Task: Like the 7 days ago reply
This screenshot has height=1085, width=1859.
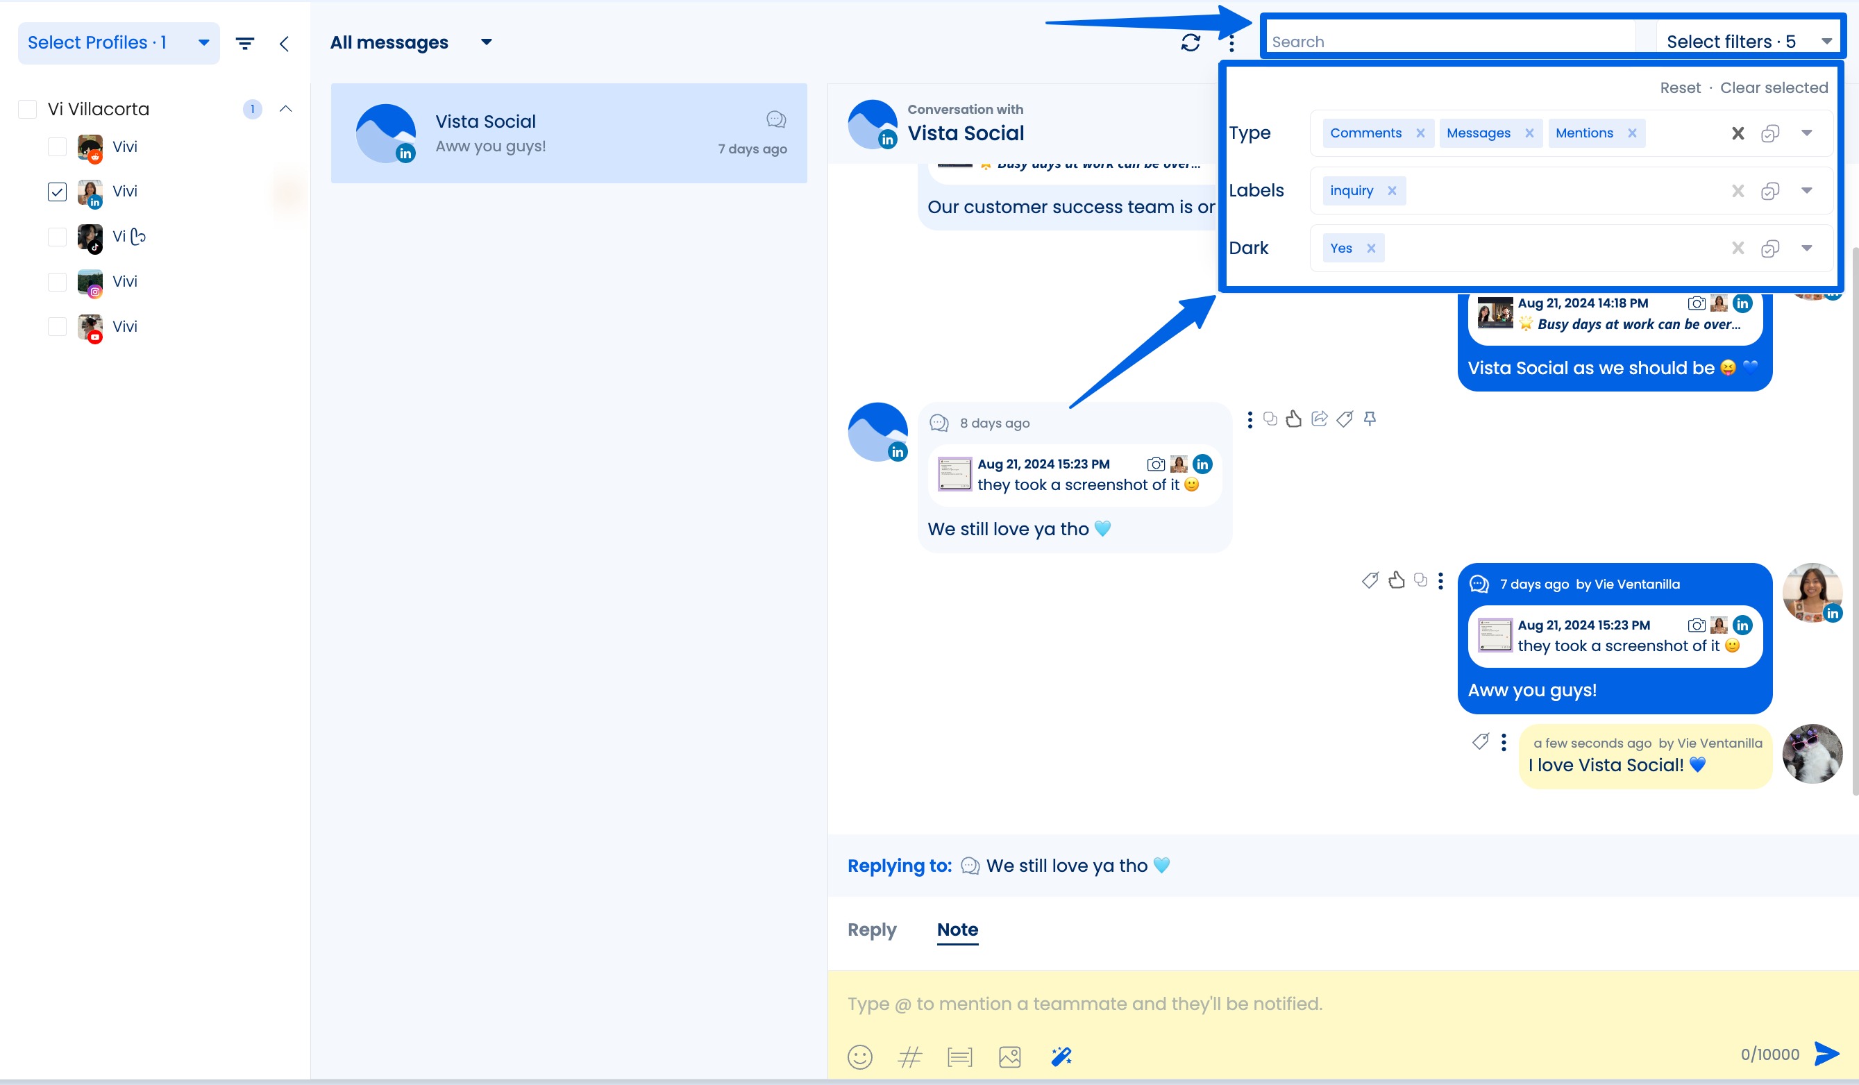Action: (1397, 580)
